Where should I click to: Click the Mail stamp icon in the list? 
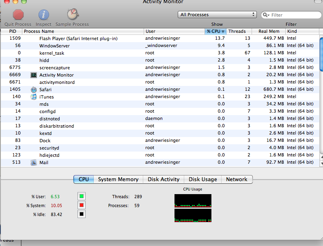tap(34, 163)
